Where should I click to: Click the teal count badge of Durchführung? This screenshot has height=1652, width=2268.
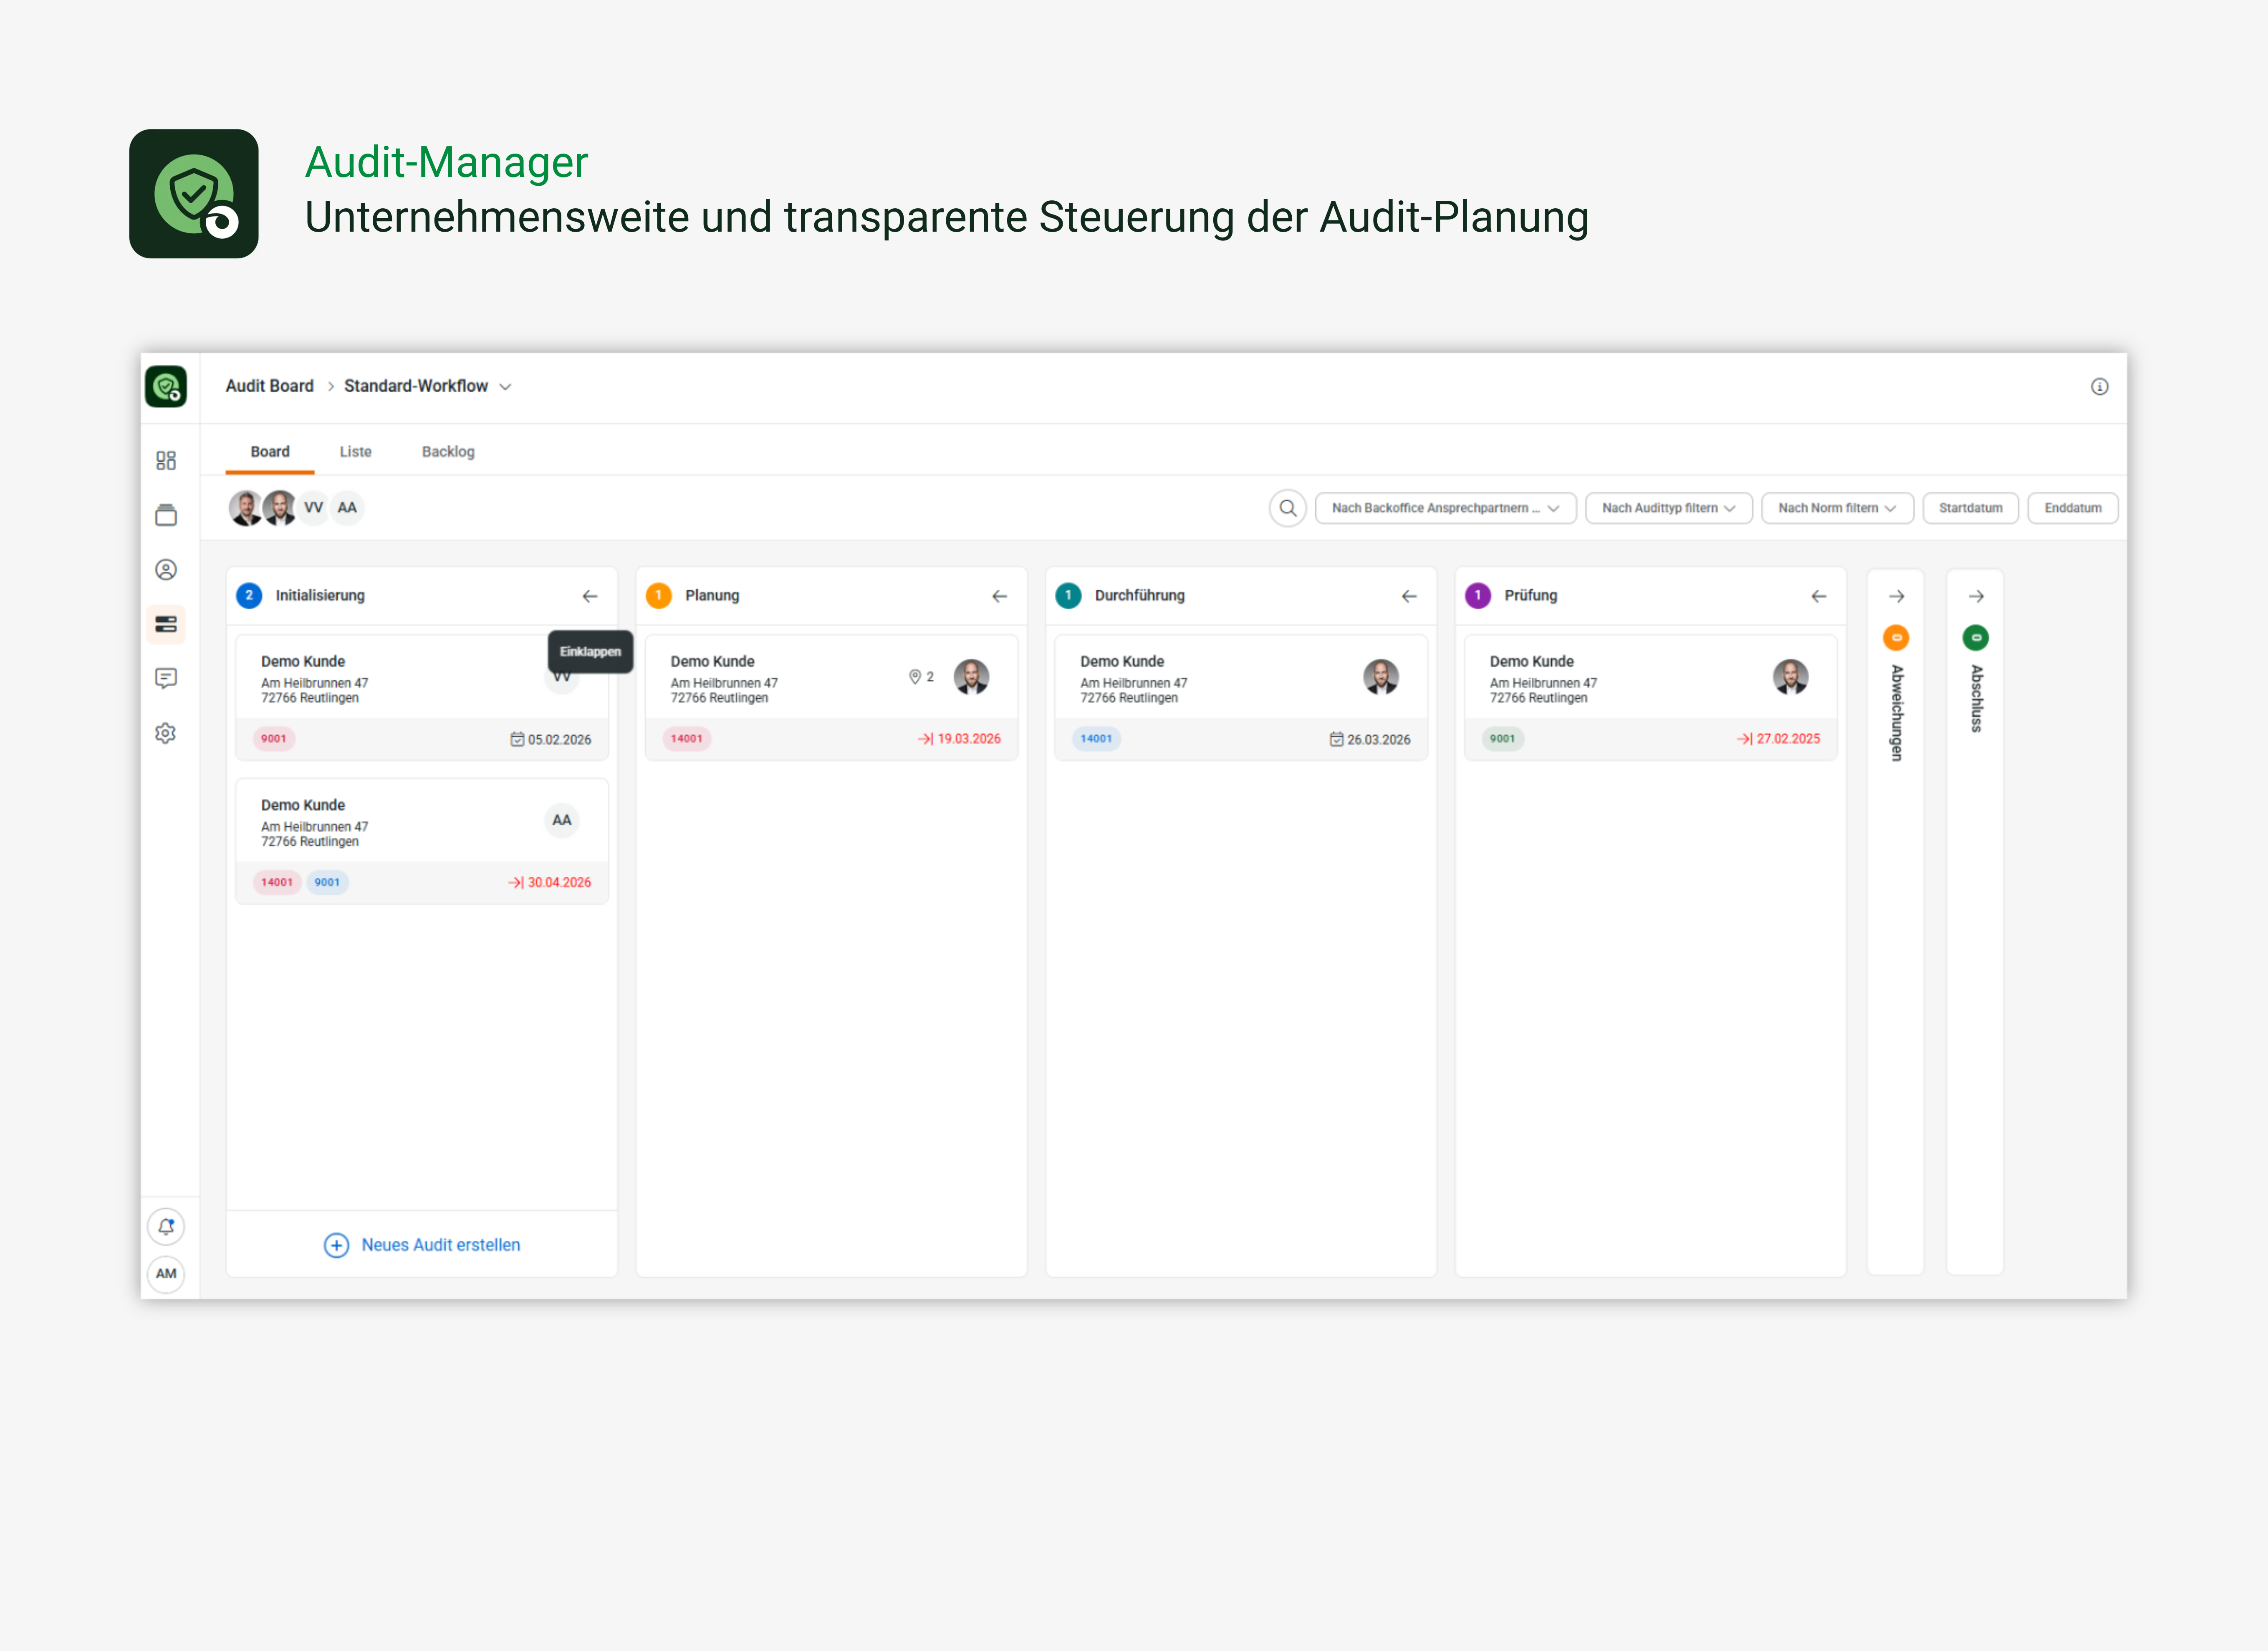point(1068,595)
